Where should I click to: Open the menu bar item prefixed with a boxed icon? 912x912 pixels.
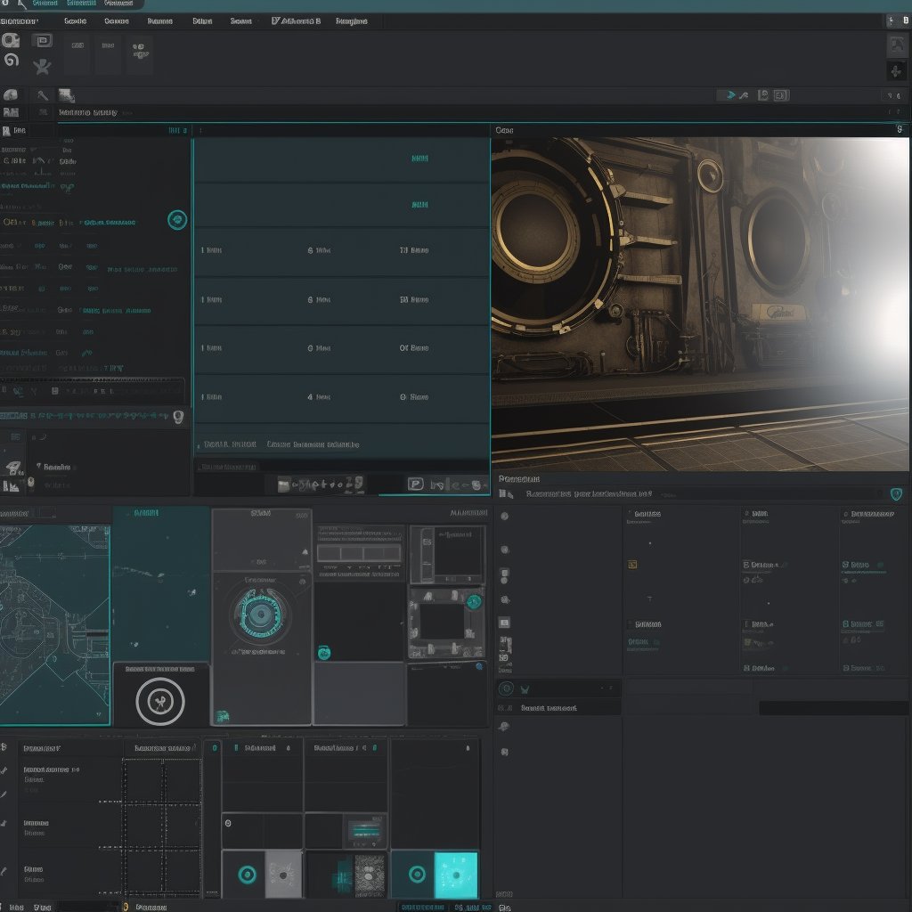point(296,21)
